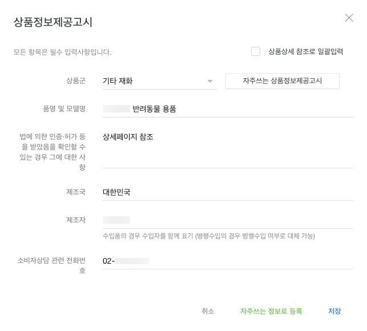Click the 법에 의한 인증·허가 field label

pos(53,152)
